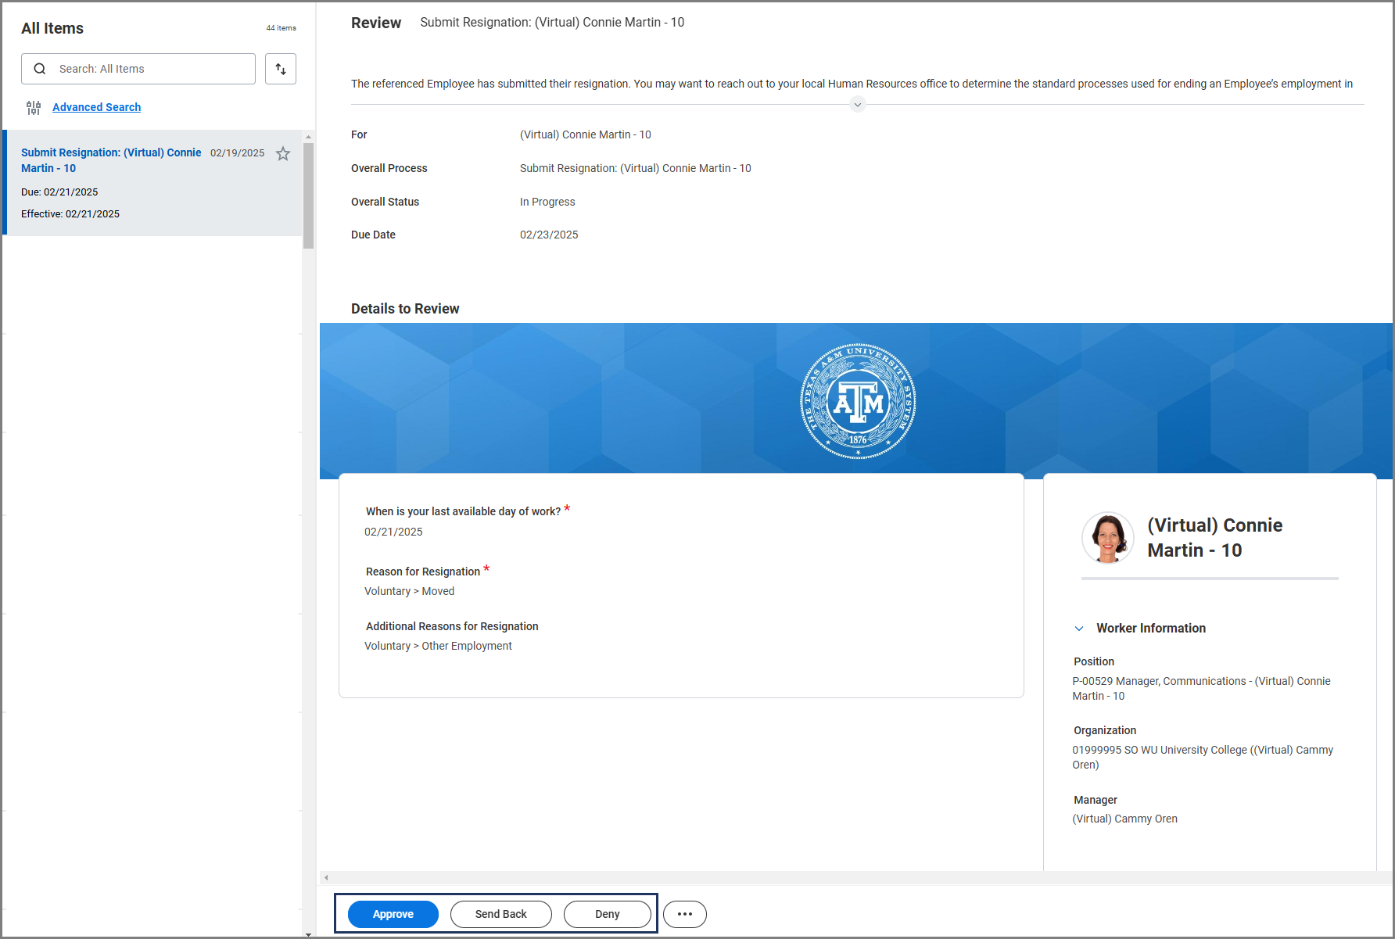Click horizontal scroll left arrow

pyautogui.click(x=326, y=877)
